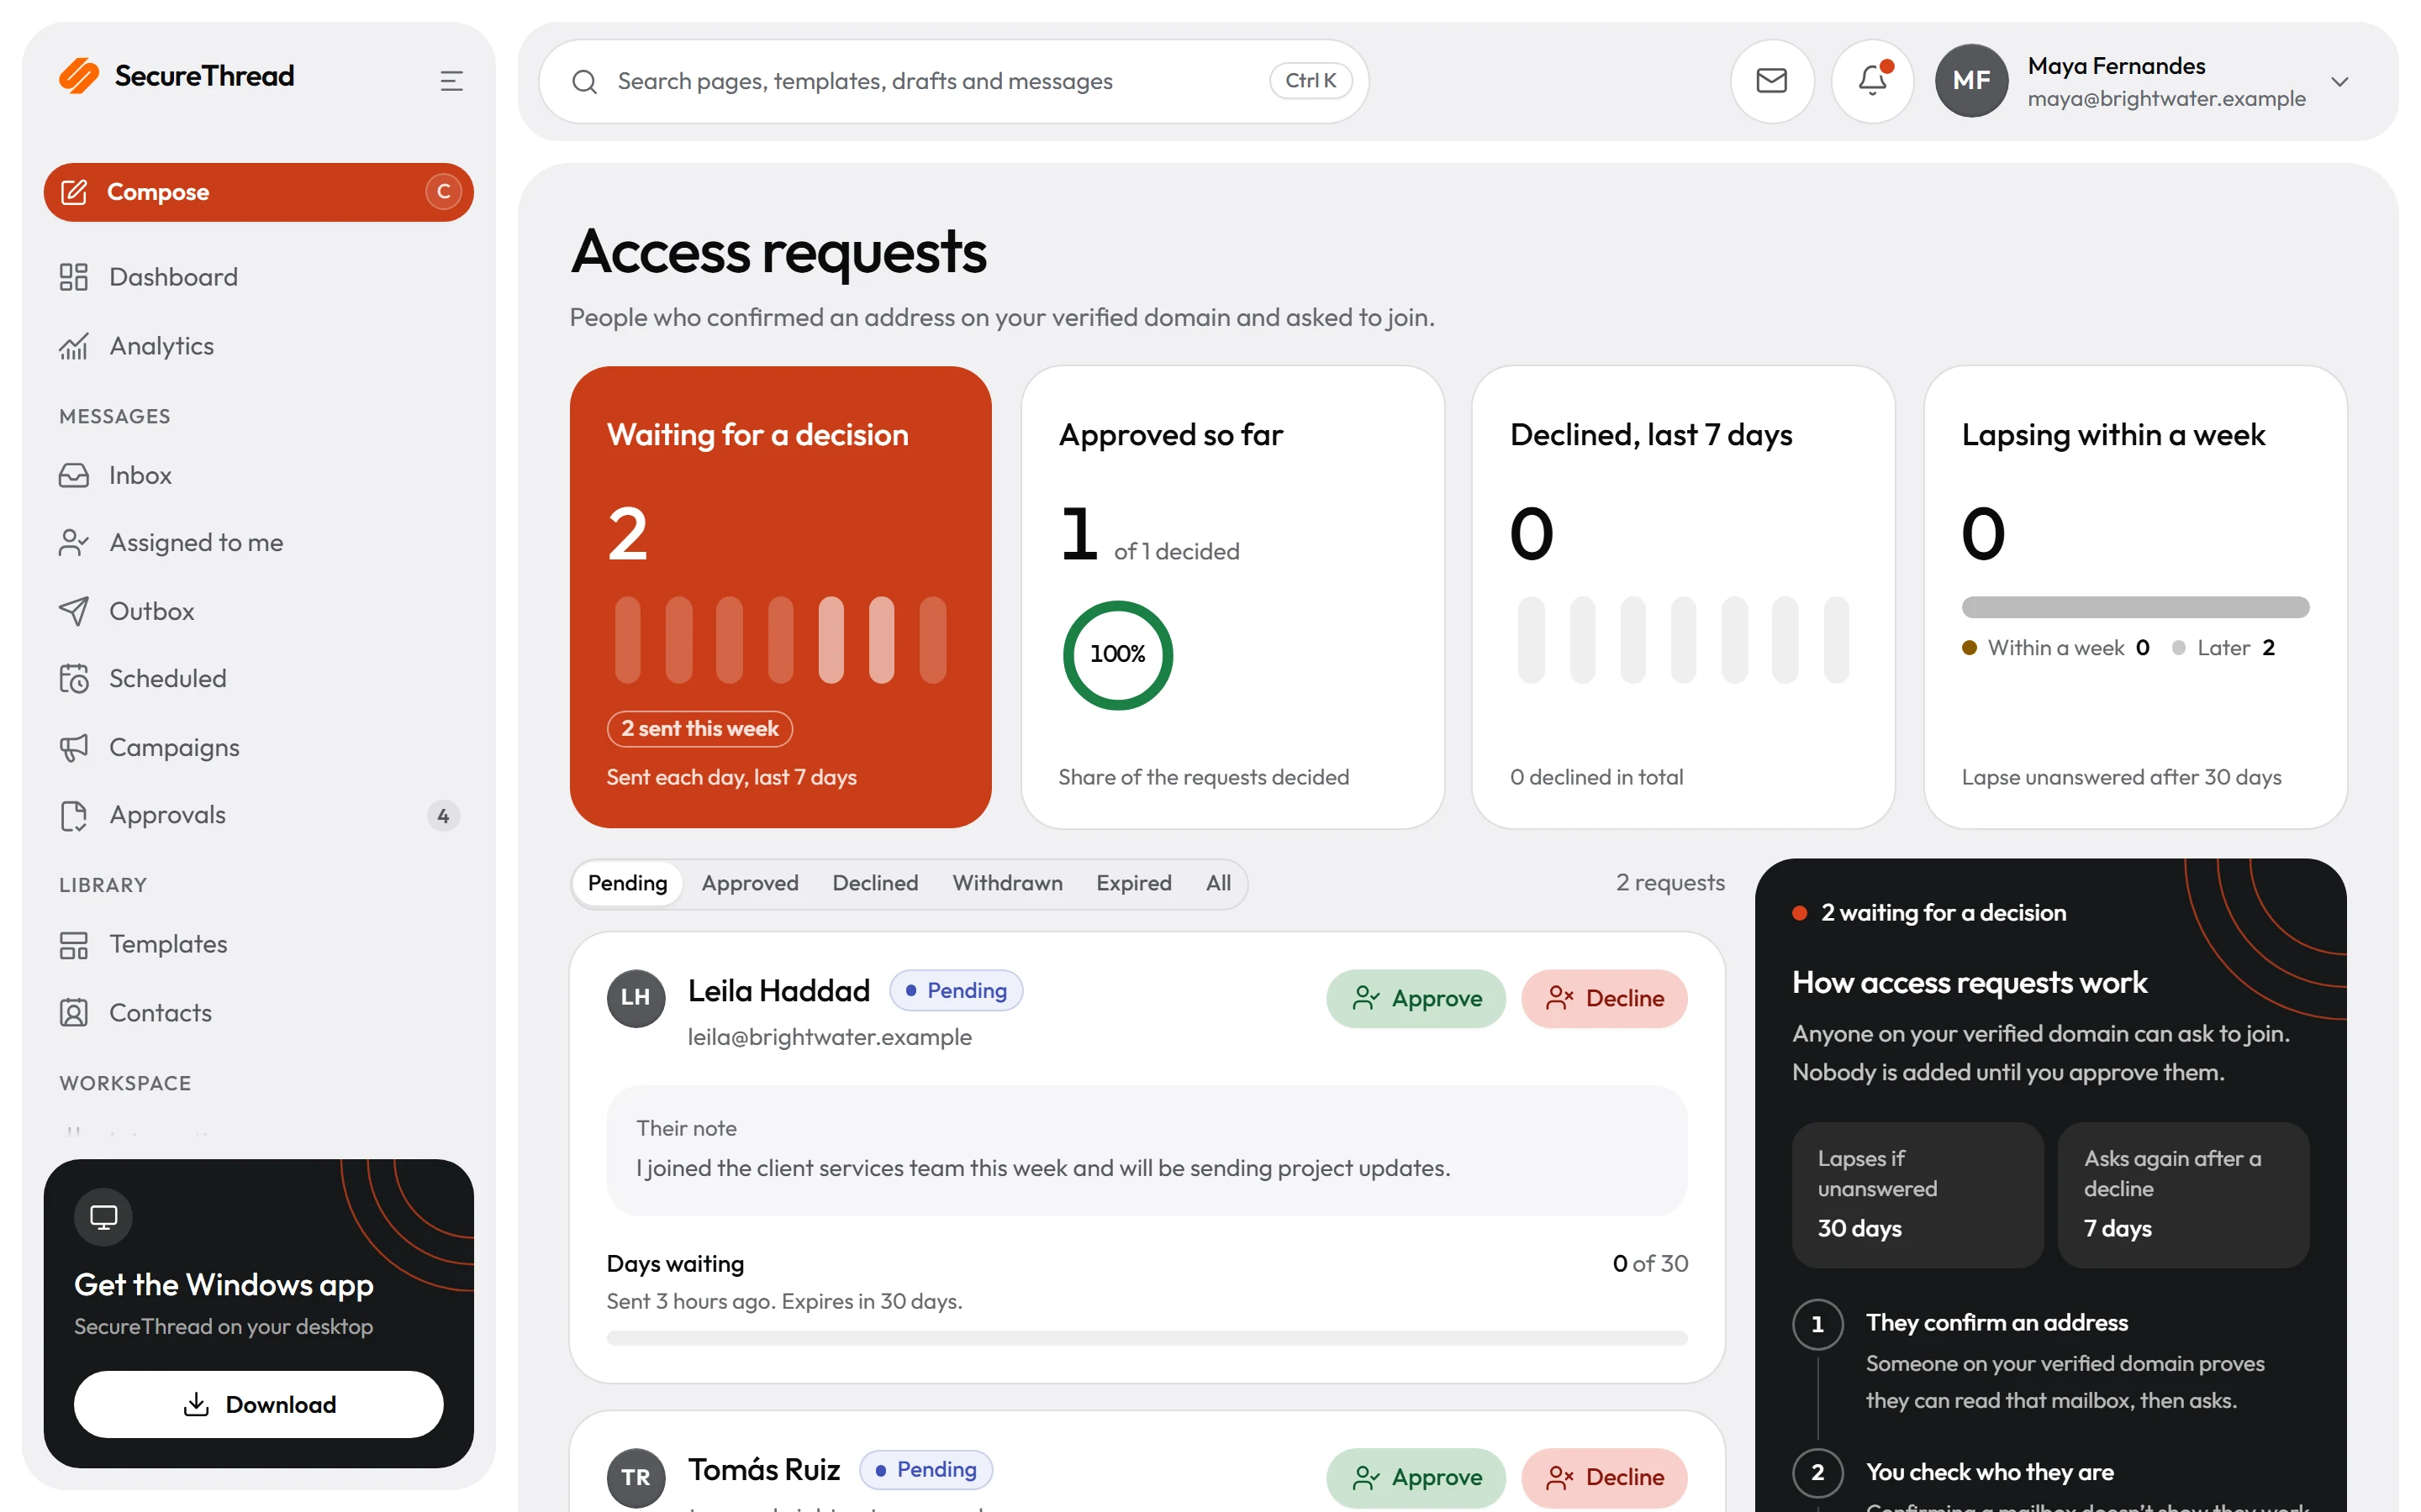Viewport: 2421px width, 1512px height.
Task: Click the MF profile avatar
Action: tap(1970, 81)
